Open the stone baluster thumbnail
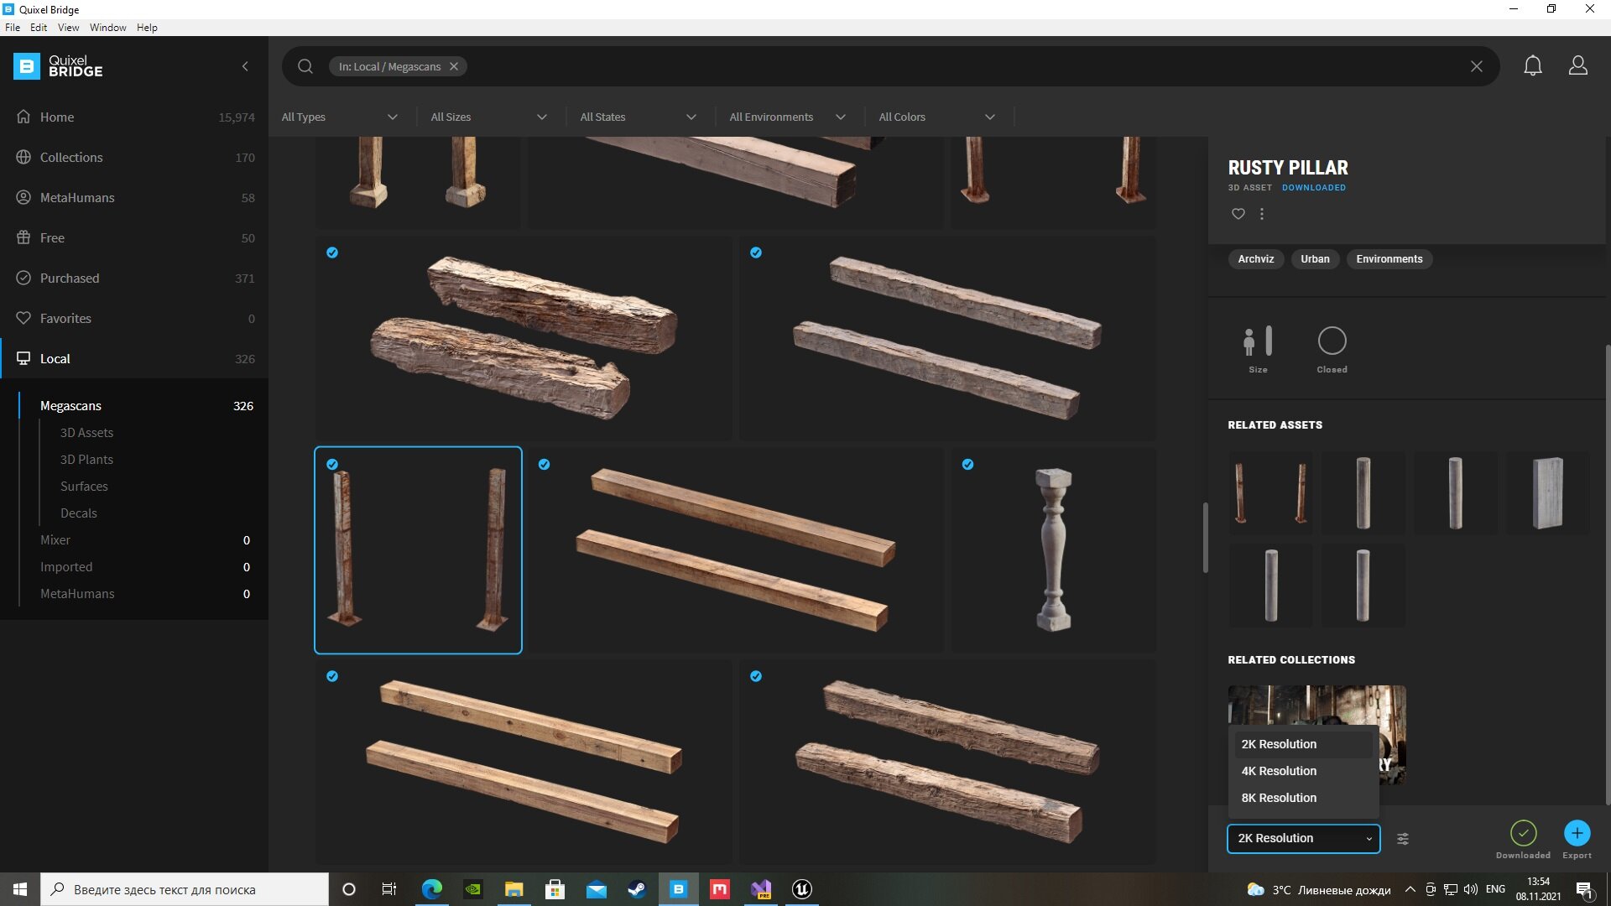Screen dimensions: 1611x906 (x=1053, y=550)
